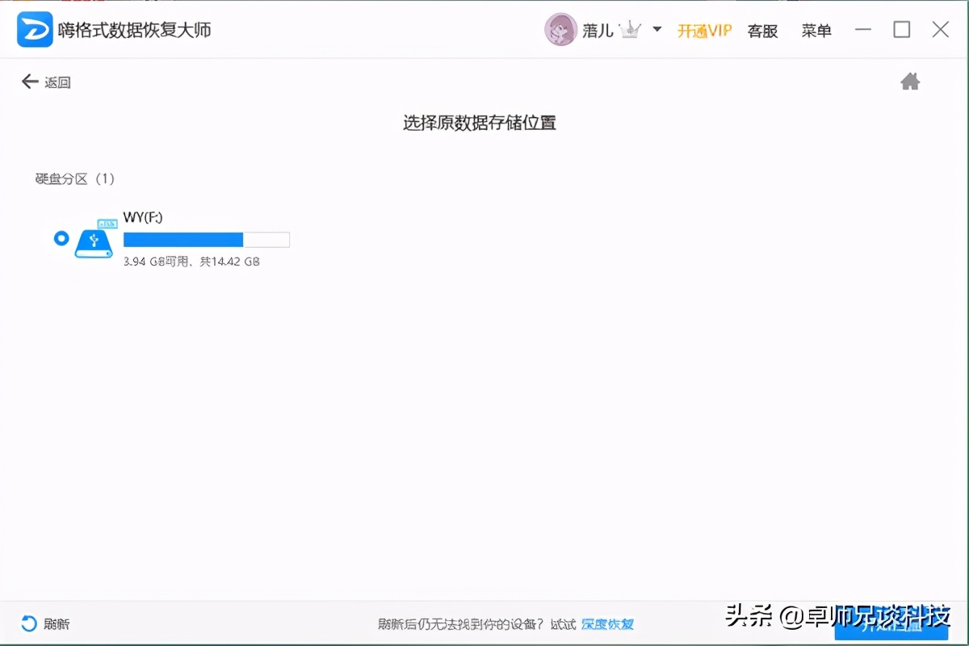Viewport: 969px width, 646px height.
Task: Click the 硬盘分区（1）section header
Action: point(75,178)
